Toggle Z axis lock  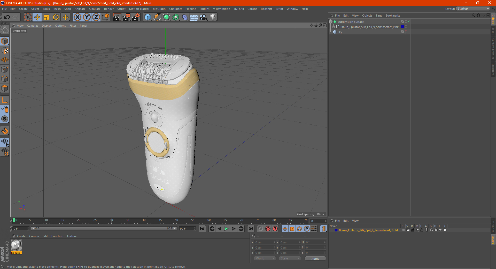[x=96, y=17]
